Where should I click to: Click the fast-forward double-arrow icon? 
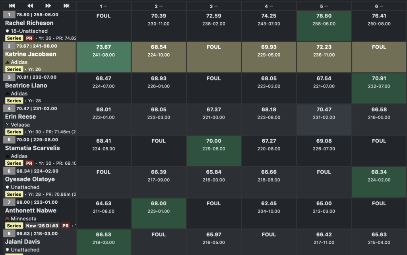48,6
